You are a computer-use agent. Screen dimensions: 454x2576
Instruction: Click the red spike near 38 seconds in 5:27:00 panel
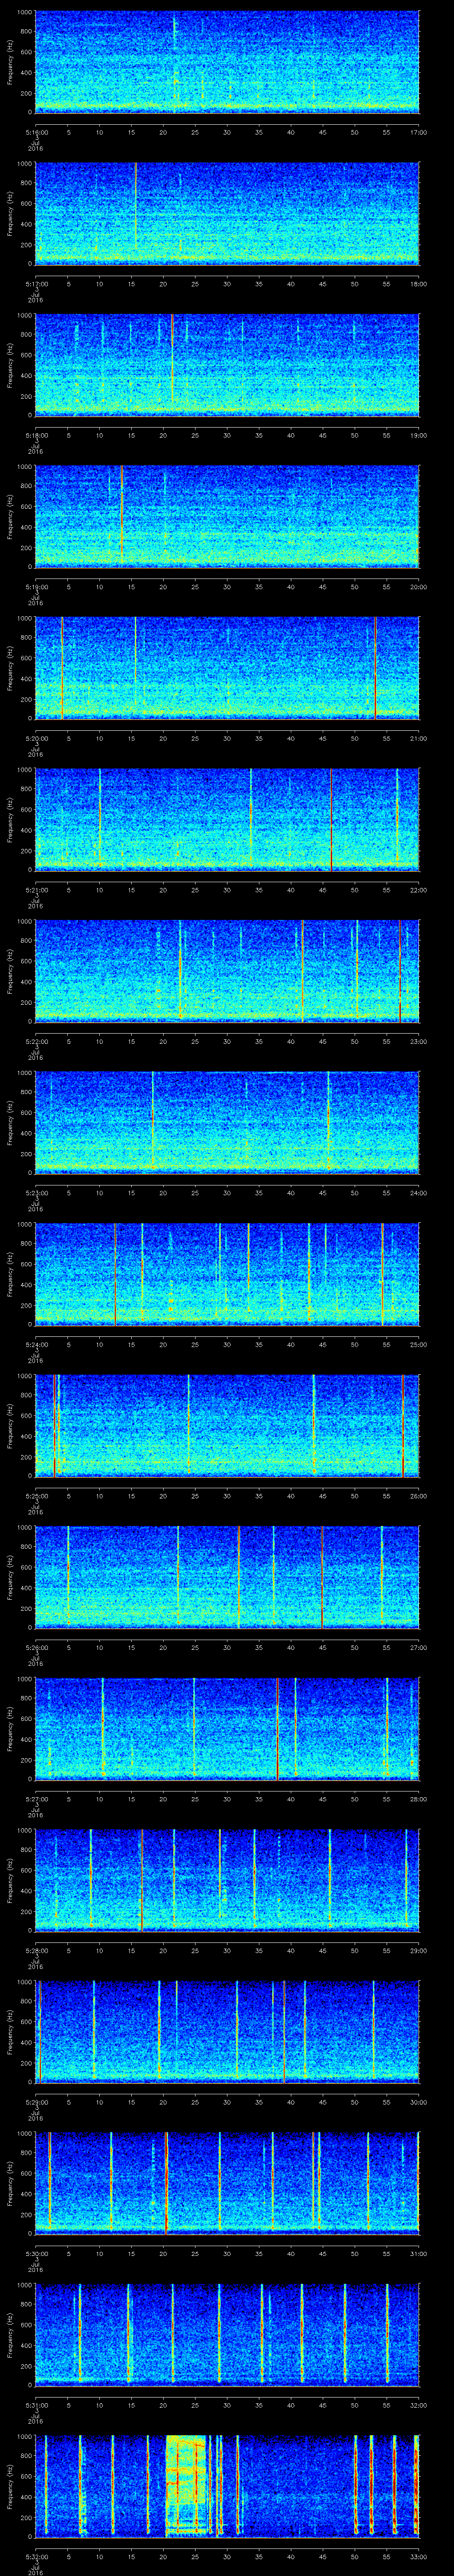click(x=278, y=1729)
